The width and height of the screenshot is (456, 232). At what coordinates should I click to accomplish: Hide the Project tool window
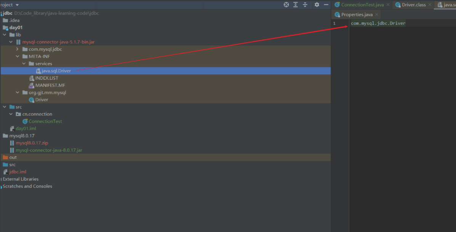coord(326,5)
